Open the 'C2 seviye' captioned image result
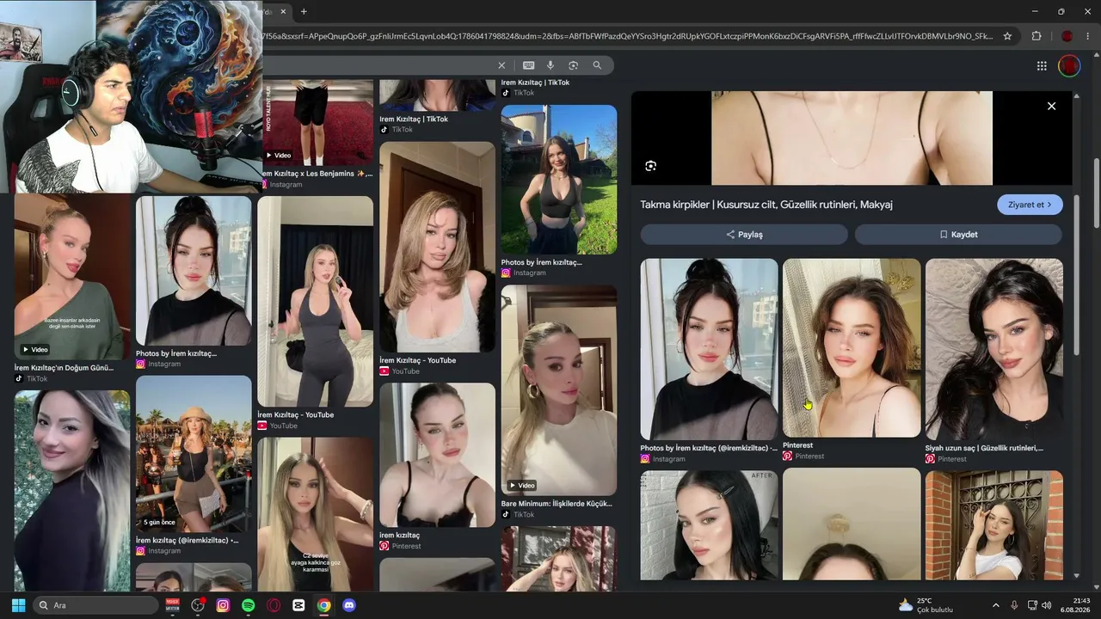Image resolution: width=1101 pixels, height=619 pixels. tap(315, 514)
